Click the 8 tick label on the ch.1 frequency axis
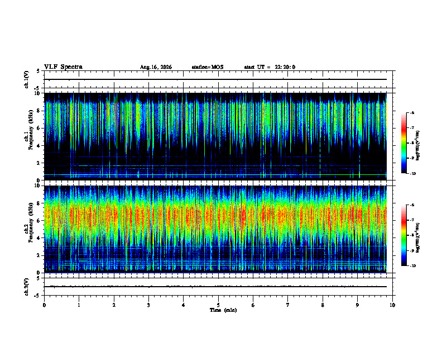Viewport: 442px width, 342px height. click(x=40, y=111)
